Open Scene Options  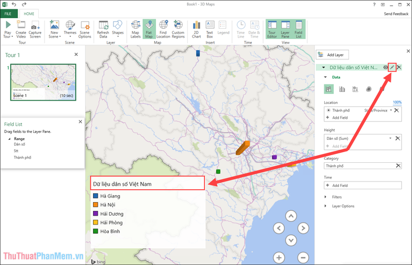tap(85, 29)
